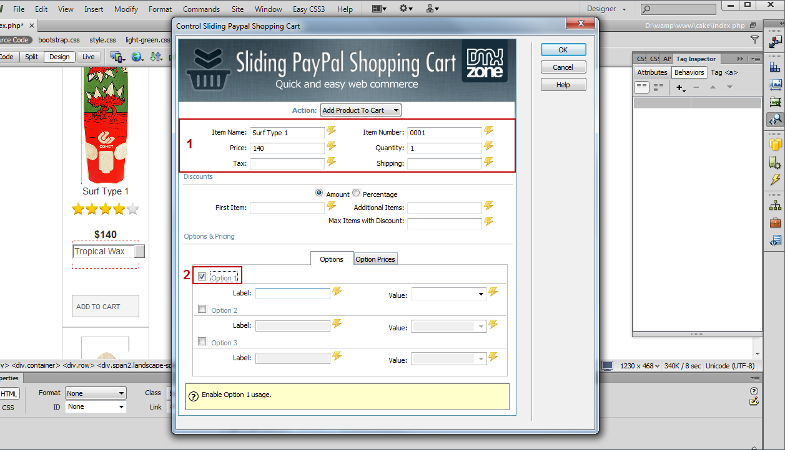Viewport: 785px width, 450px height.
Task: Click the Price input field
Action: (287, 148)
